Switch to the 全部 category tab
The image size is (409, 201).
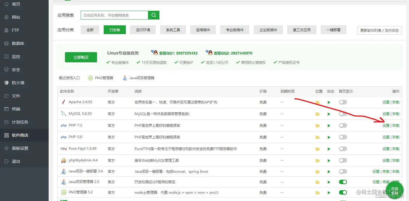pos(90,29)
